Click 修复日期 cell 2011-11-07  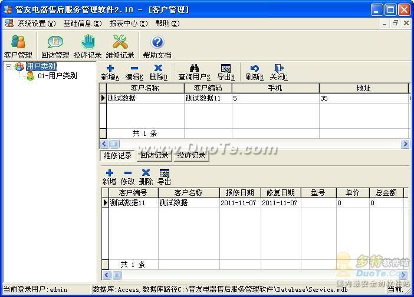click(281, 203)
